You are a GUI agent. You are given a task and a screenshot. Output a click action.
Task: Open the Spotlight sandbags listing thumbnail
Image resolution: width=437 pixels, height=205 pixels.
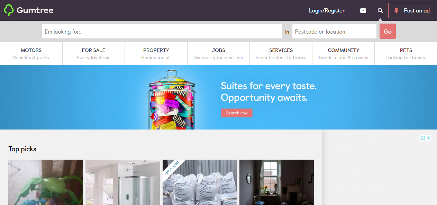[200, 182]
